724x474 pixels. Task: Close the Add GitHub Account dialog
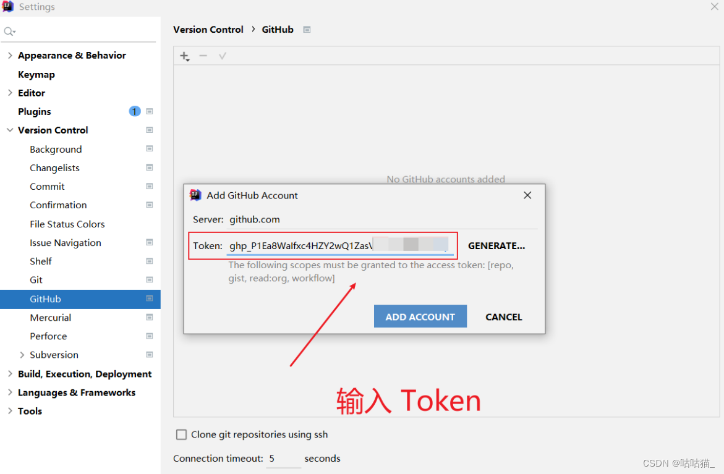tap(527, 195)
